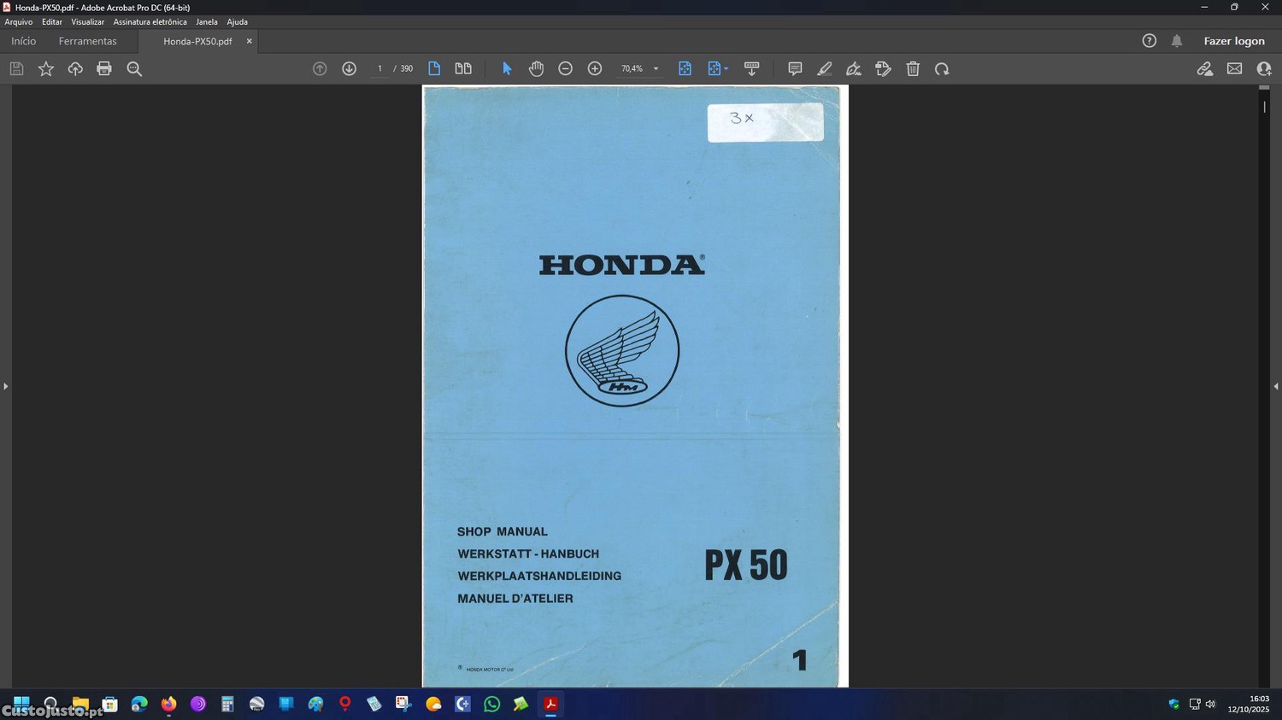
Task: Toggle single page view mode
Action: pos(434,69)
